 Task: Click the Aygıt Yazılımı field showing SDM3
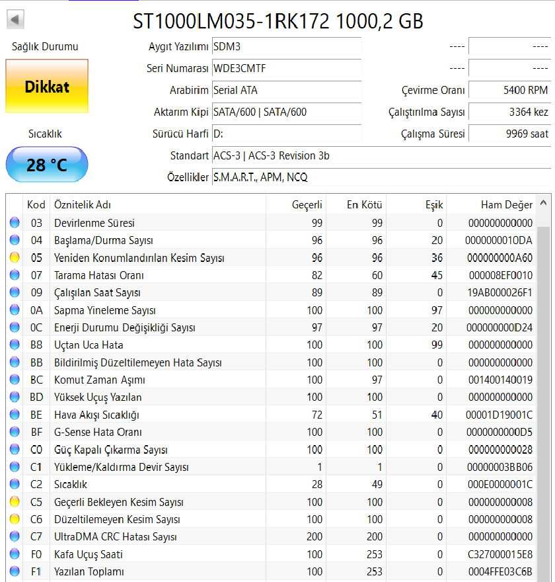coord(287,46)
